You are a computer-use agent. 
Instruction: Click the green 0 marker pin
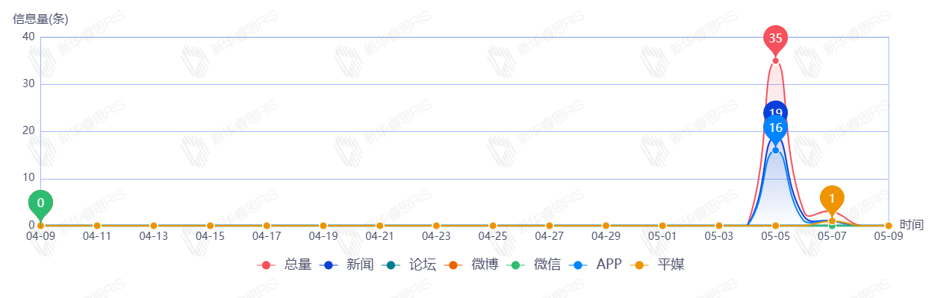pos(40,203)
